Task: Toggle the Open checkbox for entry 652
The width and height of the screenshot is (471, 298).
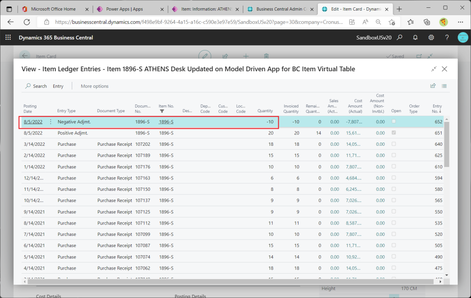Action: pyautogui.click(x=394, y=121)
